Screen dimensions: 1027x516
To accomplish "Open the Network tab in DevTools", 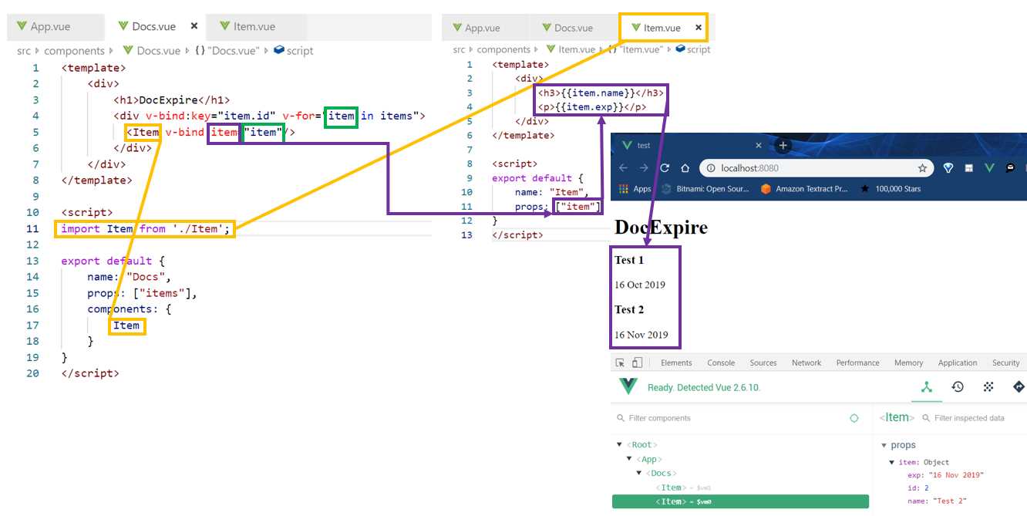I will click(806, 363).
